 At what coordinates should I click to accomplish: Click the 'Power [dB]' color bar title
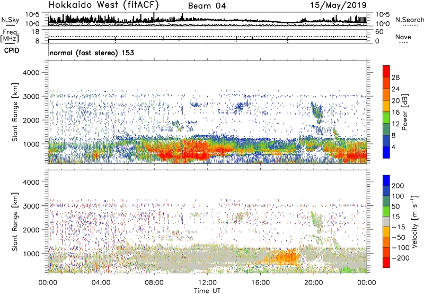(405, 112)
